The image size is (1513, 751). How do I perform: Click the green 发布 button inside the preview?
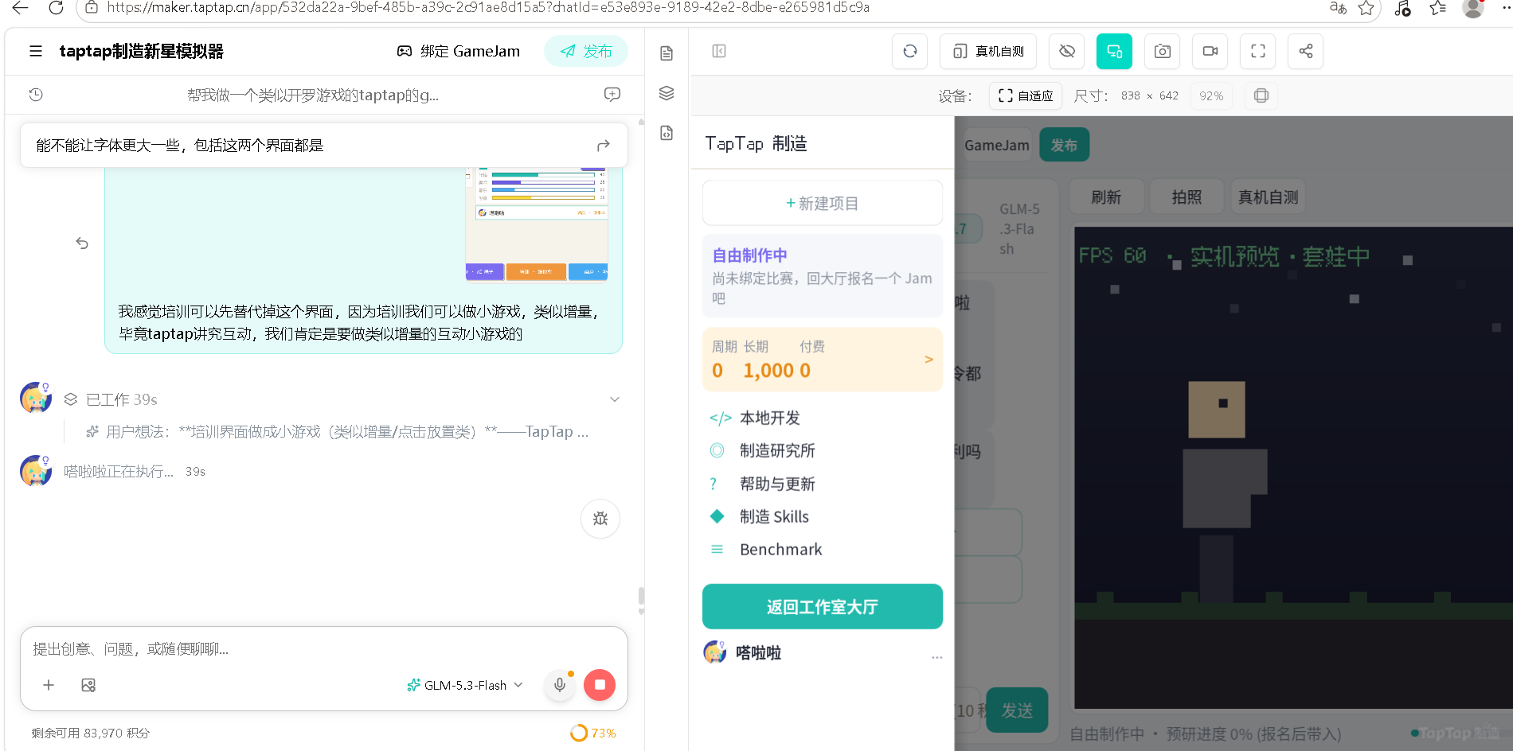click(x=1064, y=145)
